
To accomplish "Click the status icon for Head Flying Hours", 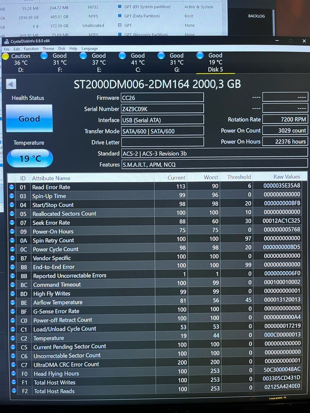I will [x=14, y=374].
